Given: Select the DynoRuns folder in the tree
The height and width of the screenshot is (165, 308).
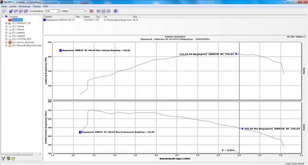Looking at the screenshot, I should click(18, 20).
